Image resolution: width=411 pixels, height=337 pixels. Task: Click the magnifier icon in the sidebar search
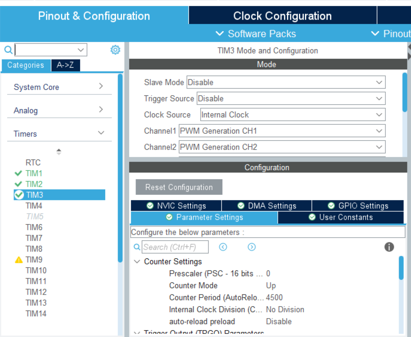[x=8, y=50]
